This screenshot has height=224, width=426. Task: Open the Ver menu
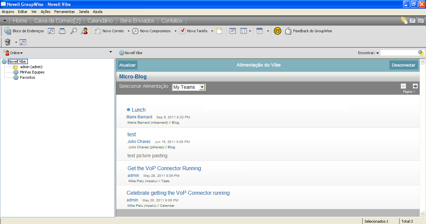tap(34, 12)
